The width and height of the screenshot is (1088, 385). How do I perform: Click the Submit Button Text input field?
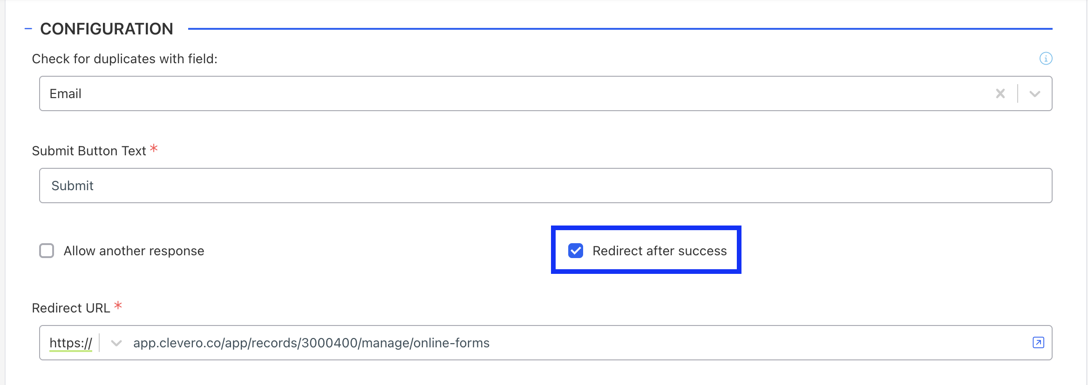coord(545,186)
